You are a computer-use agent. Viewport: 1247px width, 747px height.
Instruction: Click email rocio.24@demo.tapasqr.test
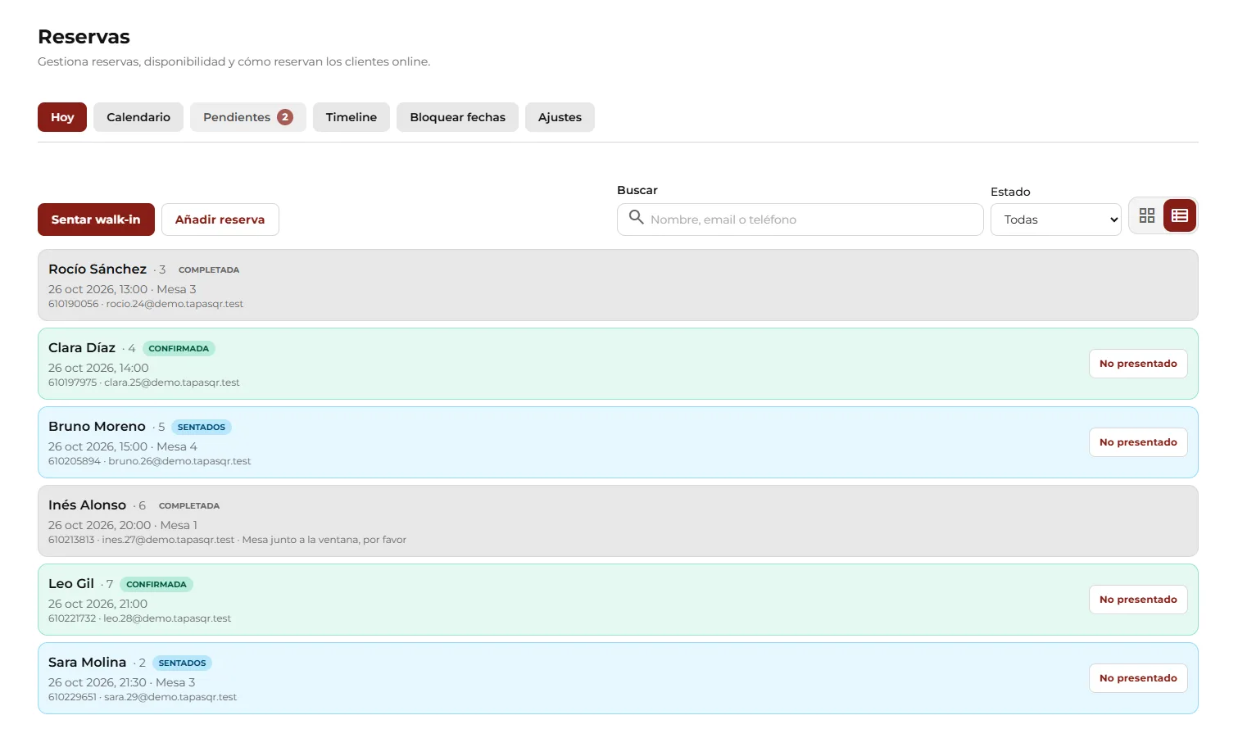(x=175, y=304)
